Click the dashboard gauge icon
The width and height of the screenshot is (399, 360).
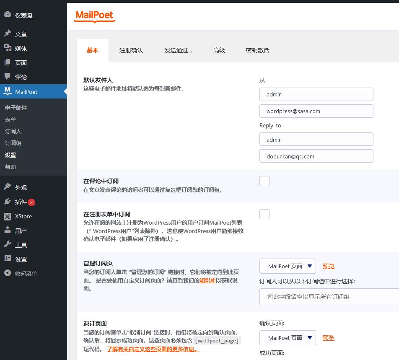pyautogui.click(x=8, y=14)
